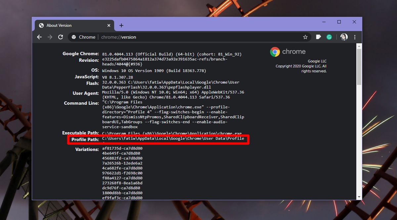Maximize the Chrome window
The image size is (397, 220).
[339, 22]
